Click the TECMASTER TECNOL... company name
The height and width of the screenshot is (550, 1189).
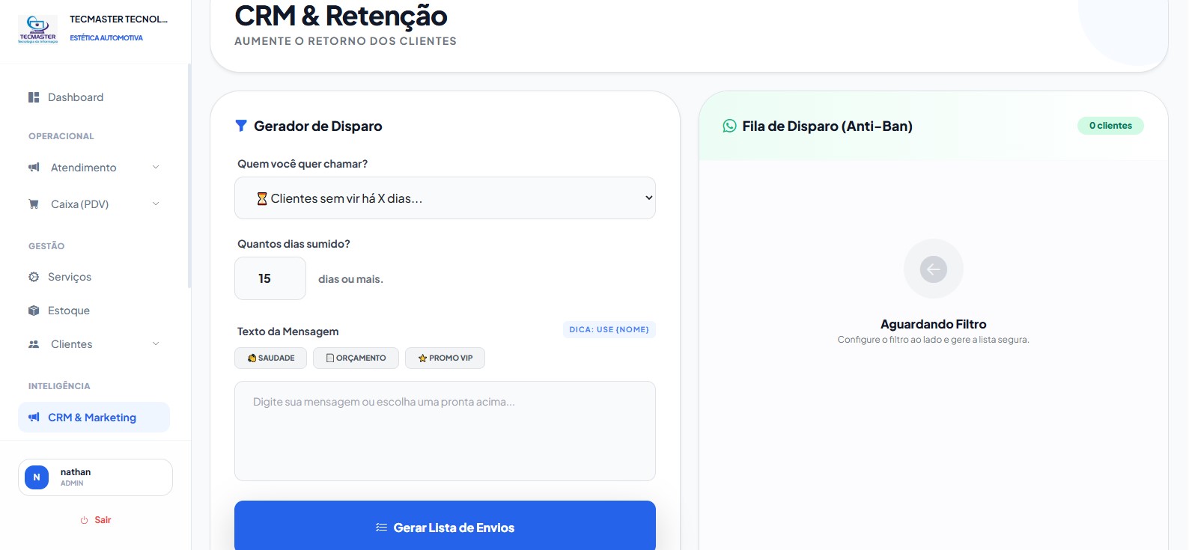pos(118,19)
